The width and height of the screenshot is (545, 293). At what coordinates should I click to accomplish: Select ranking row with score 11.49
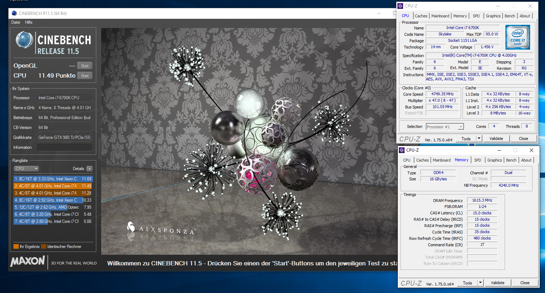(x=53, y=186)
